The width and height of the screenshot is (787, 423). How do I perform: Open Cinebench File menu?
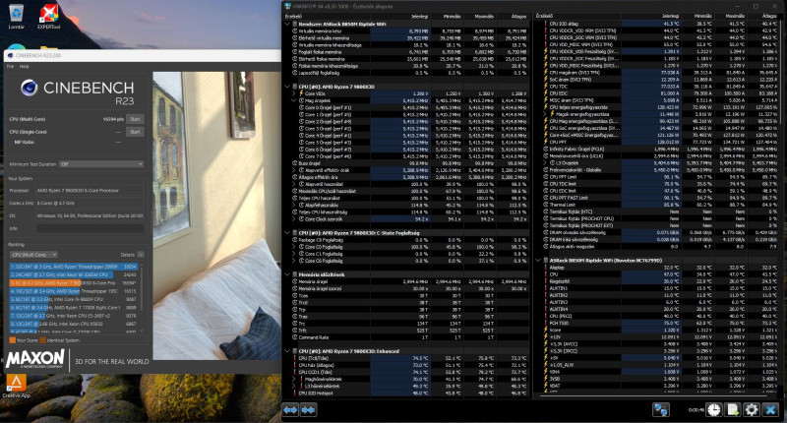[x=10, y=66]
